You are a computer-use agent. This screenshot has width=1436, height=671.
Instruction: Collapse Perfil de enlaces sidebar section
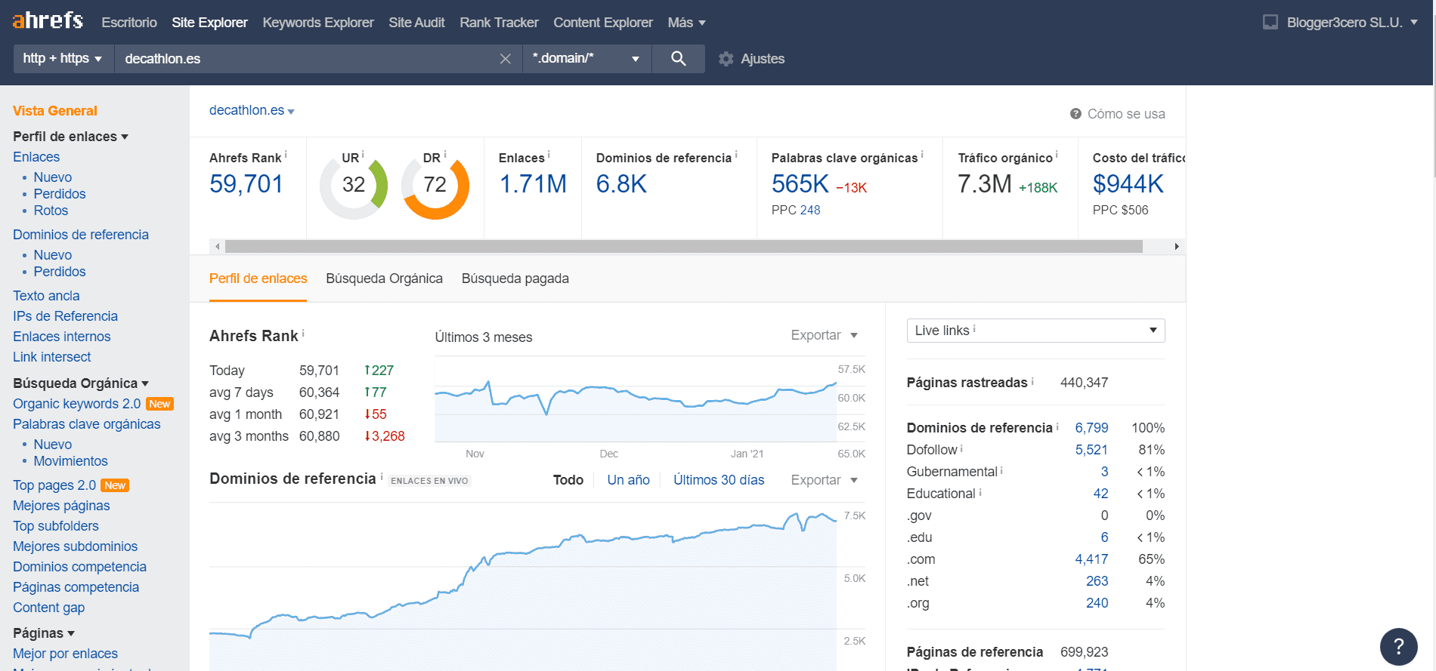[70, 137]
